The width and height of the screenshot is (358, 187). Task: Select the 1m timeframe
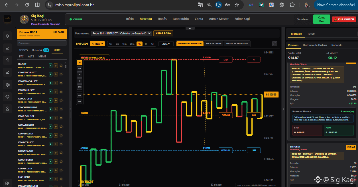[110, 44]
